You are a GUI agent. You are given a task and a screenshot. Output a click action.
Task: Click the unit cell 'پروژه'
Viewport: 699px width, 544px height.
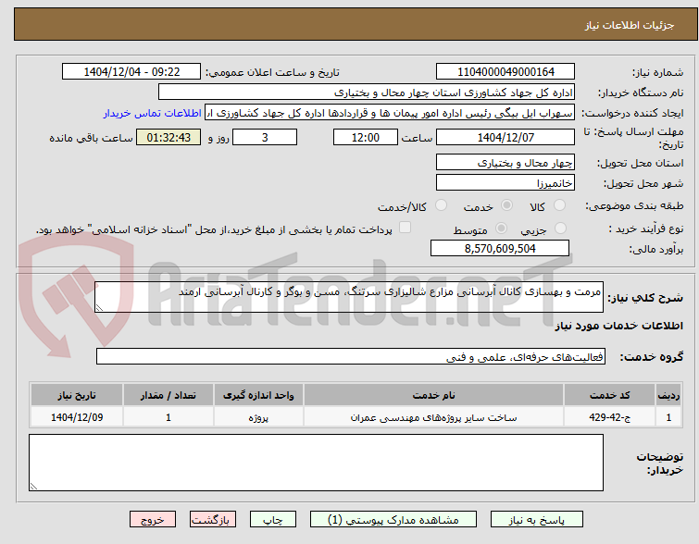[258, 417]
